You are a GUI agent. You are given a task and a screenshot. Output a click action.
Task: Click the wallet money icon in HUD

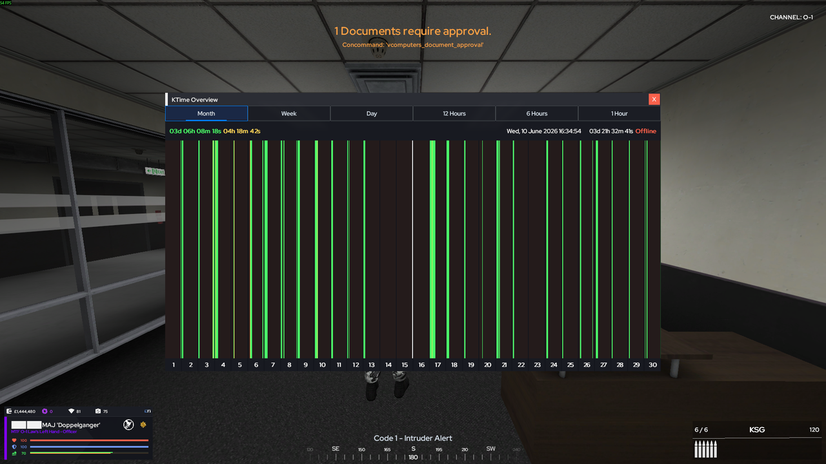9,411
